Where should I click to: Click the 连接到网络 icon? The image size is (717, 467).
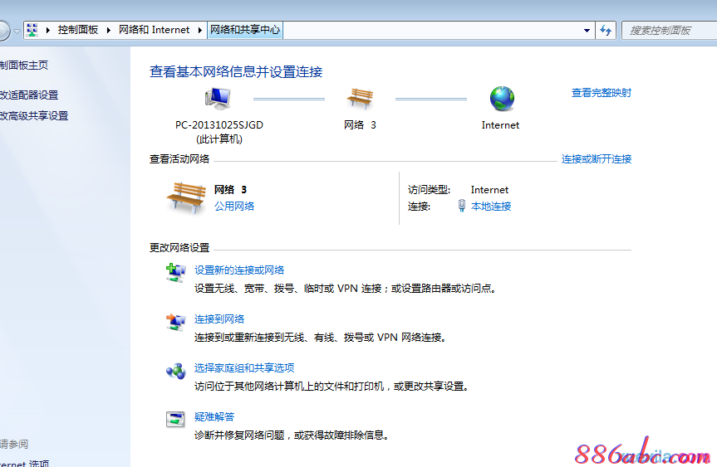[175, 322]
